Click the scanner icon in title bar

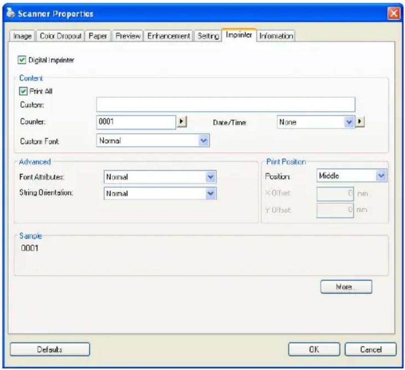click(10, 13)
